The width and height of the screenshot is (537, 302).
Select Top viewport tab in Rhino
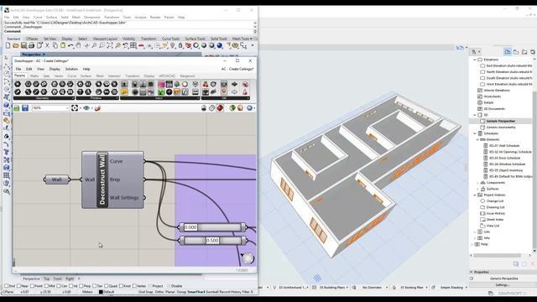click(x=47, y=279)
